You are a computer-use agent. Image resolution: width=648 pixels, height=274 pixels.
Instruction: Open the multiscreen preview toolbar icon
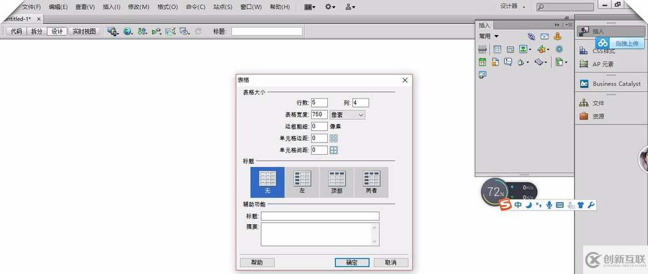[113, 31]
